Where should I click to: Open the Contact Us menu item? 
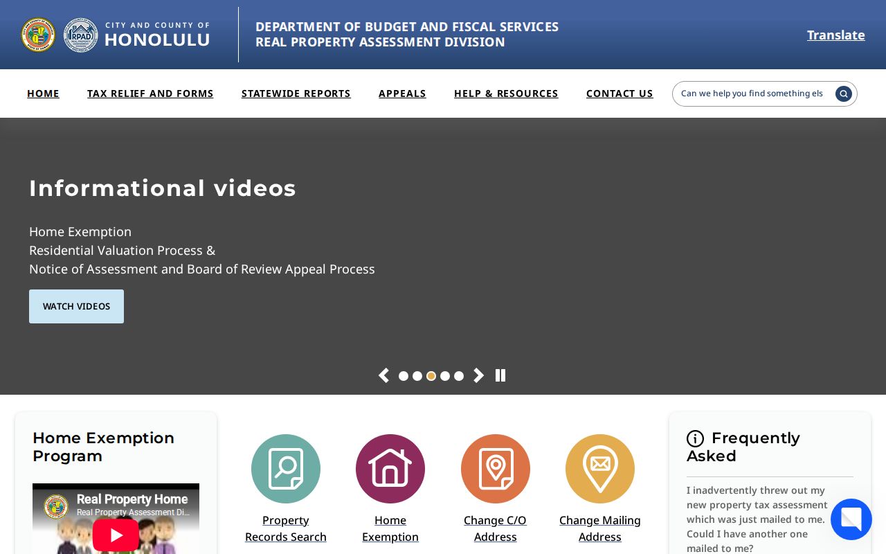(620, 93)
